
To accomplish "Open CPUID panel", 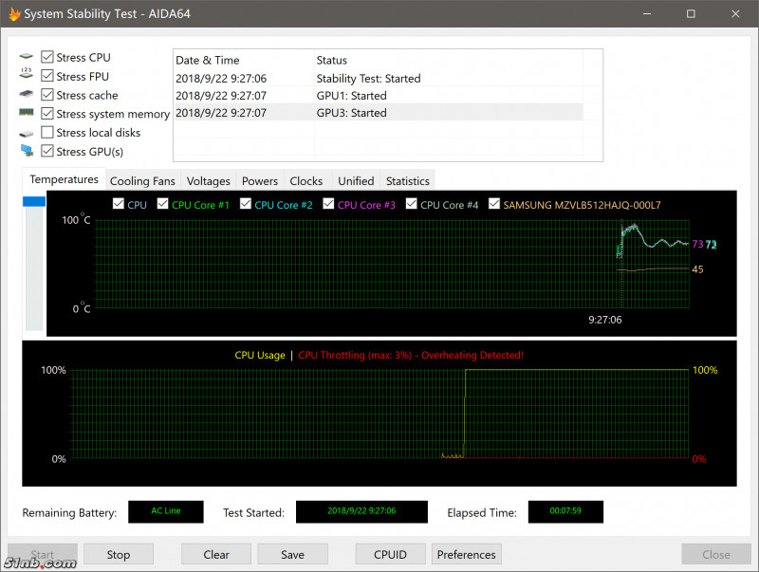I will tap(390, 554).
